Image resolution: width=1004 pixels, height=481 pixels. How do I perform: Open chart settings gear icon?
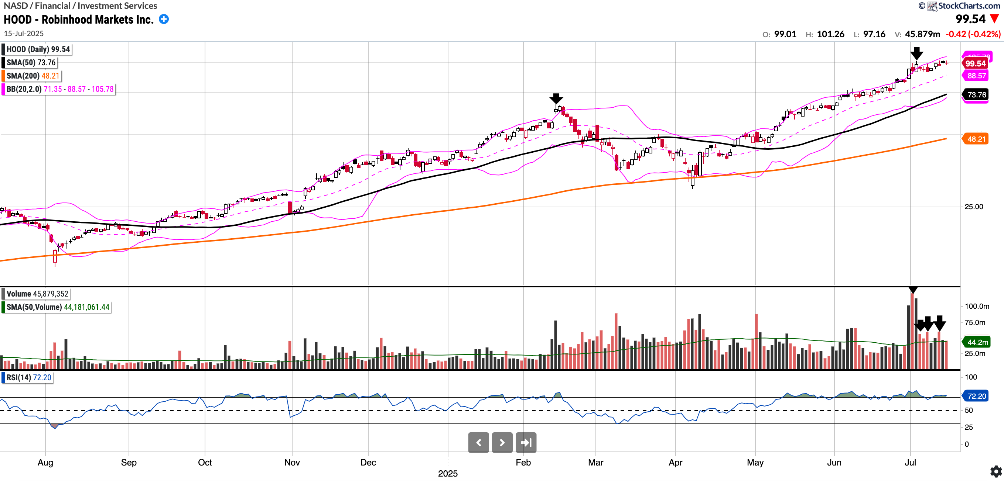(x=996, y=471)
